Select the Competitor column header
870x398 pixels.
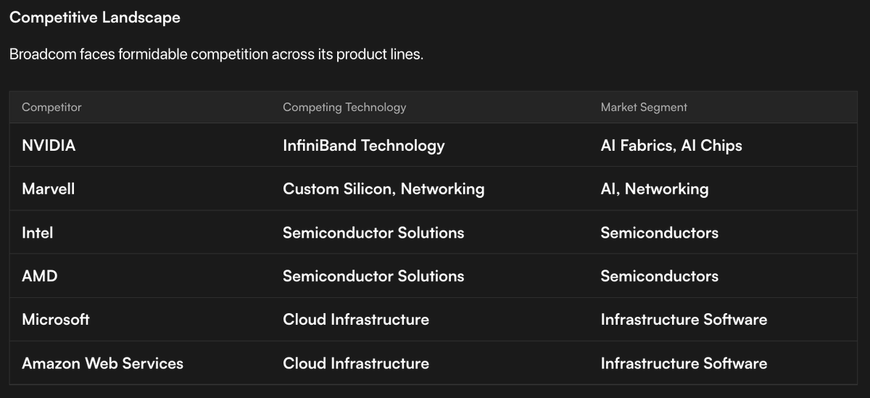click(x=51, y=107)
